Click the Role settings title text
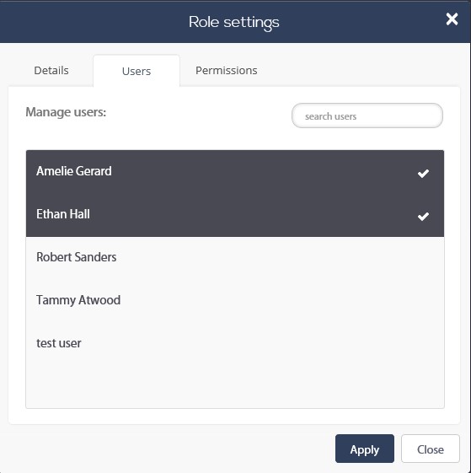Image resolution: width=471 pixels, height=473 pixels. click(x=234, y=22)
